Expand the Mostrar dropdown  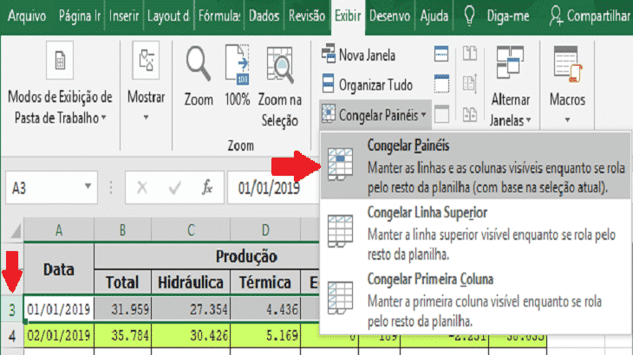pyautogui.click(x=146, y=82)
